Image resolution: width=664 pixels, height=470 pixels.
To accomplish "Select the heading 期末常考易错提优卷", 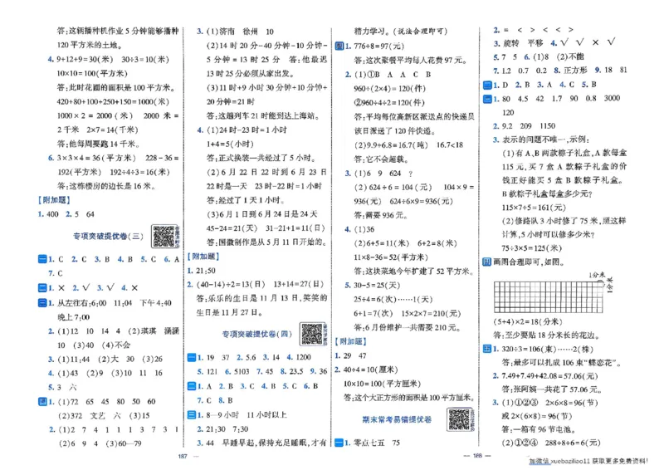I will [x=397, y=419].
